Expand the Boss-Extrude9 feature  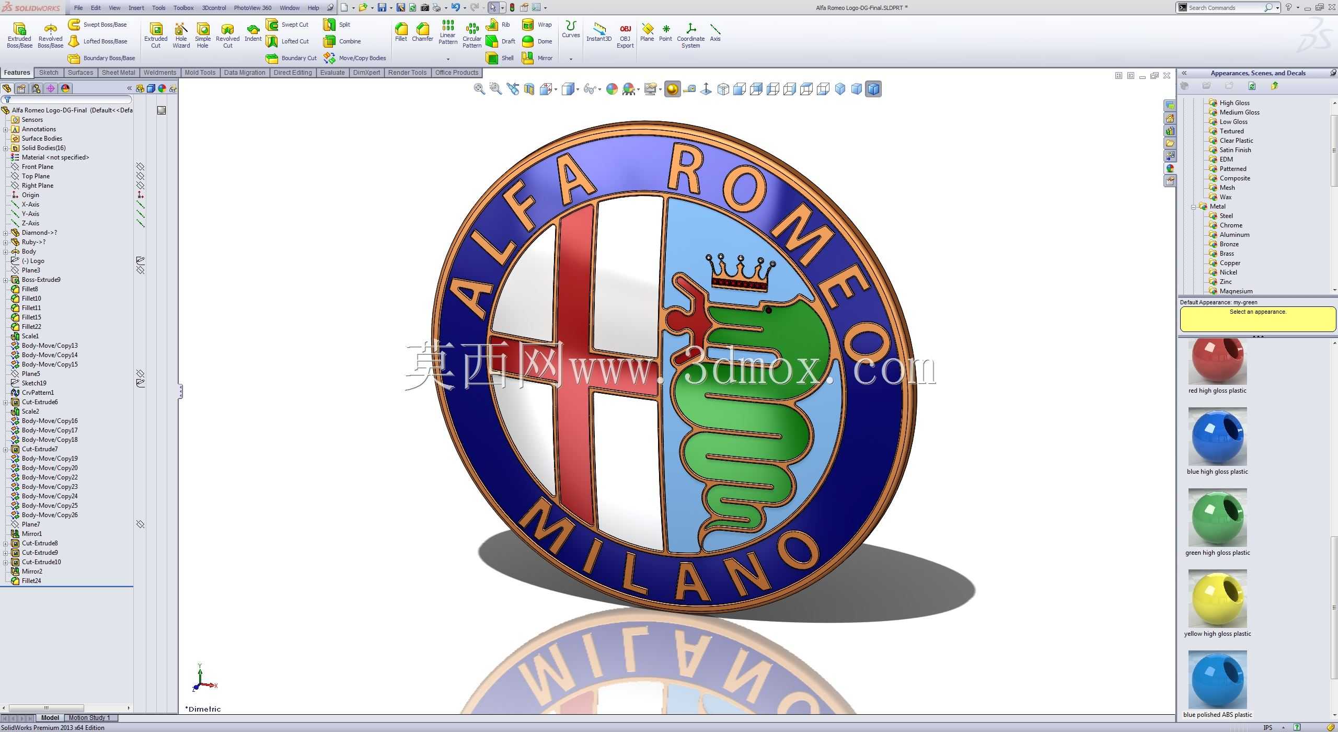click(x=5, y=280)
